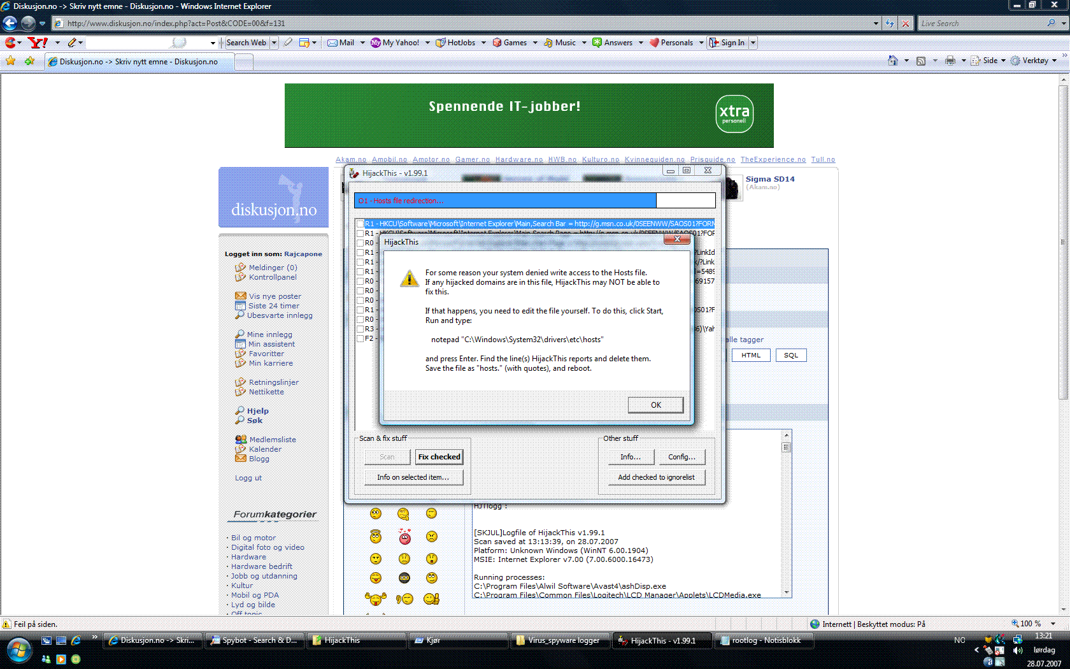The width and height of the screenshot is (1070, 669).
Task: Open a new blank browser tab
Action: pos(244,62)
